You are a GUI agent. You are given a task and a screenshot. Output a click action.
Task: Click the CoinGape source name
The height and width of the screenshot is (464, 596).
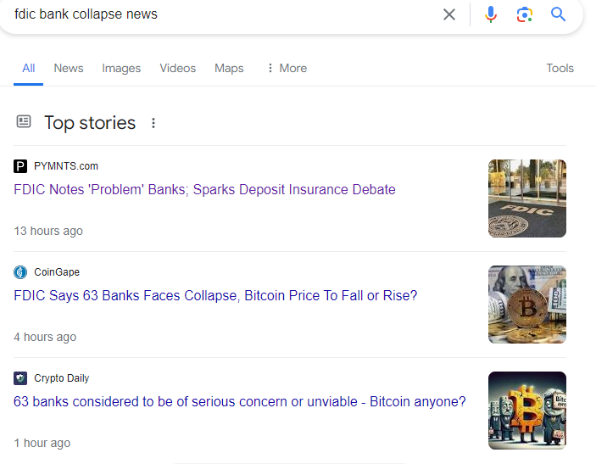click(57, 272)
